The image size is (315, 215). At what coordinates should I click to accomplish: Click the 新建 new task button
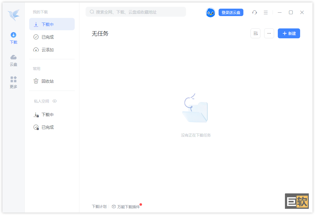(x=289, y=33)
